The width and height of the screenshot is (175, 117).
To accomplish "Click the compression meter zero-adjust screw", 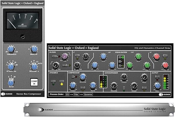I will pos(23,37).
